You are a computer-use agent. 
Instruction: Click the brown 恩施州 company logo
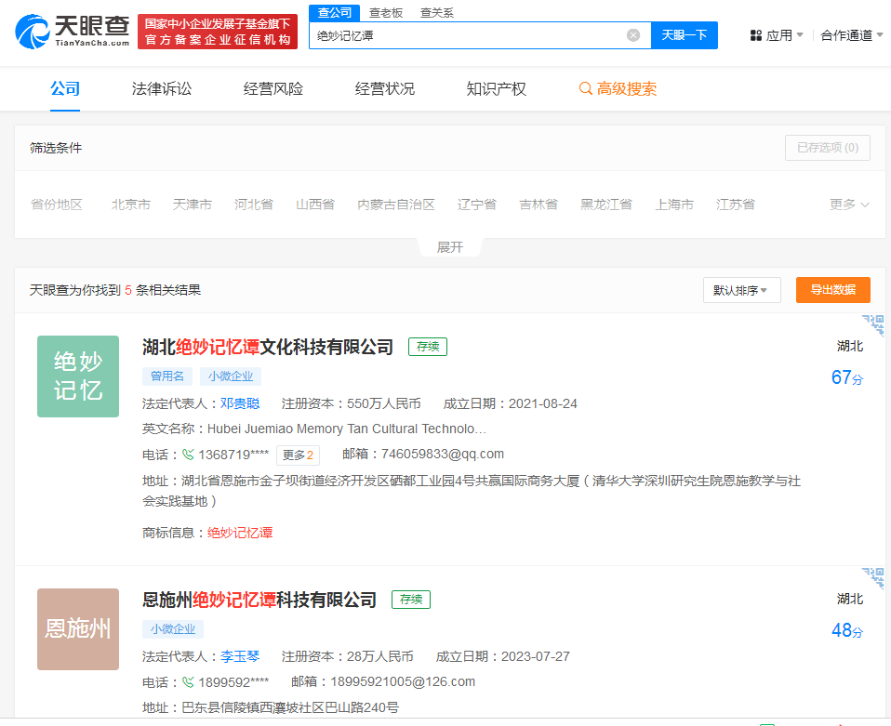[78, 628]
